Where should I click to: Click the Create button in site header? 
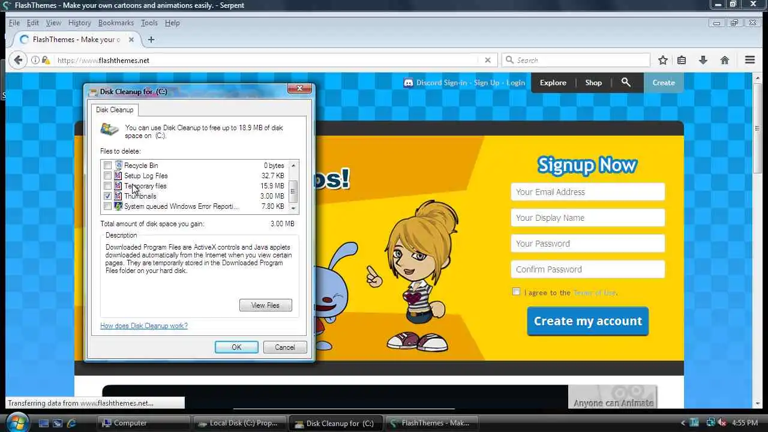[x=664, y=83]
